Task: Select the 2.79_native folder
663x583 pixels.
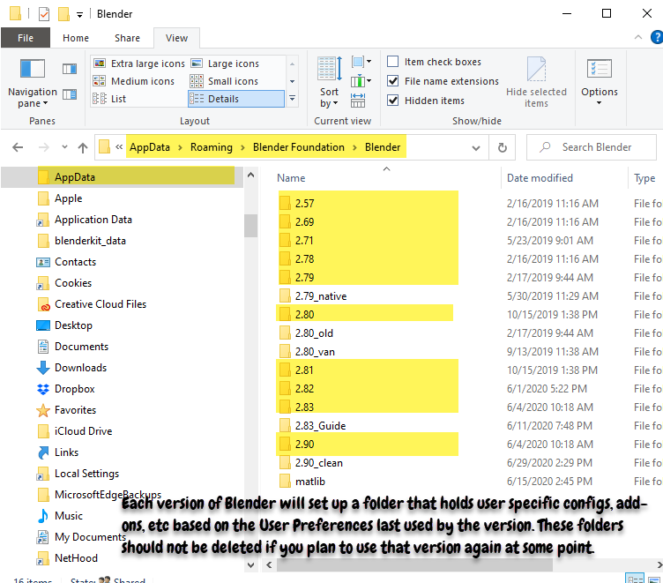Action: click(x=321, y=296)
